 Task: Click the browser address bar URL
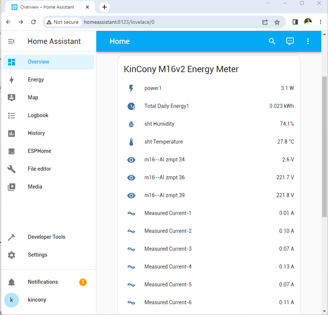tap(119, 22)
